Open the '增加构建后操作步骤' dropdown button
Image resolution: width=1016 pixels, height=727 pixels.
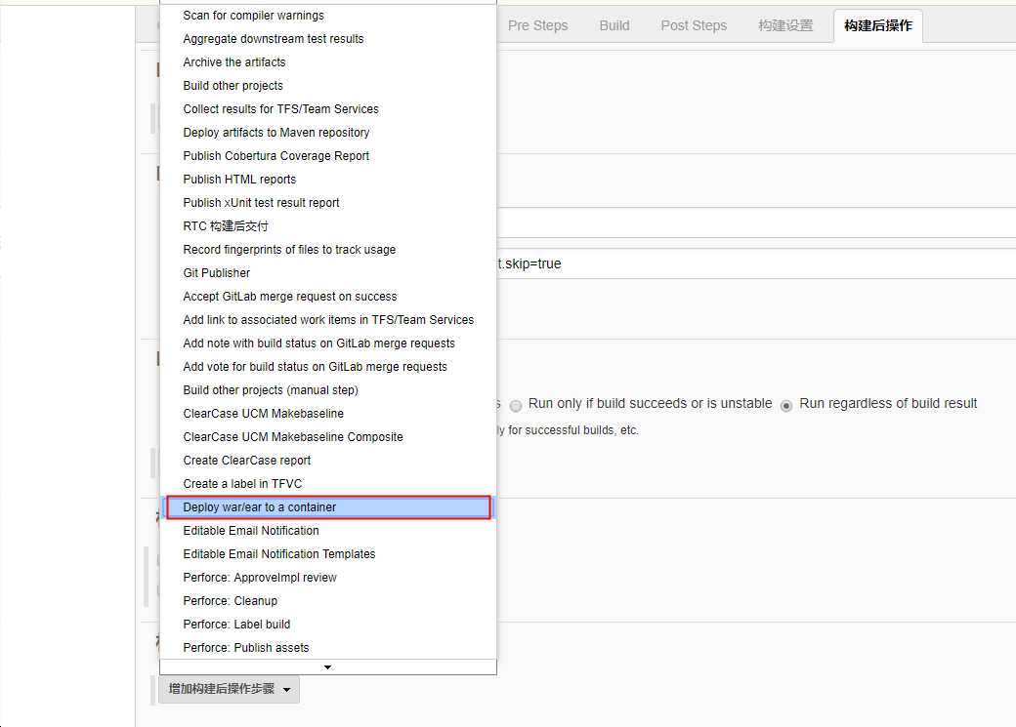(x=229, y=689)
